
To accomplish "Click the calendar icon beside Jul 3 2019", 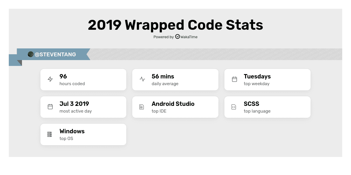I will 50,107.
